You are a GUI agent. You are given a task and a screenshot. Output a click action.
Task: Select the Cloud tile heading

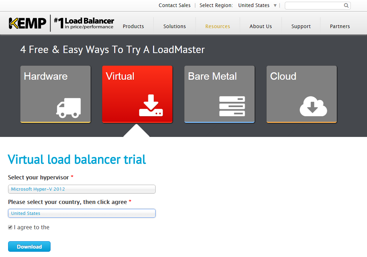click(x=283, y=76)
